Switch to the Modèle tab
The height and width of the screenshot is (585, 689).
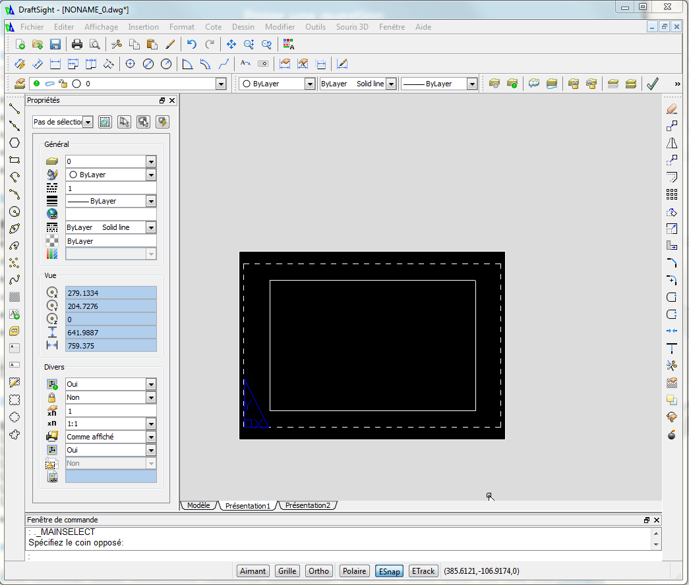coord(198,505)
